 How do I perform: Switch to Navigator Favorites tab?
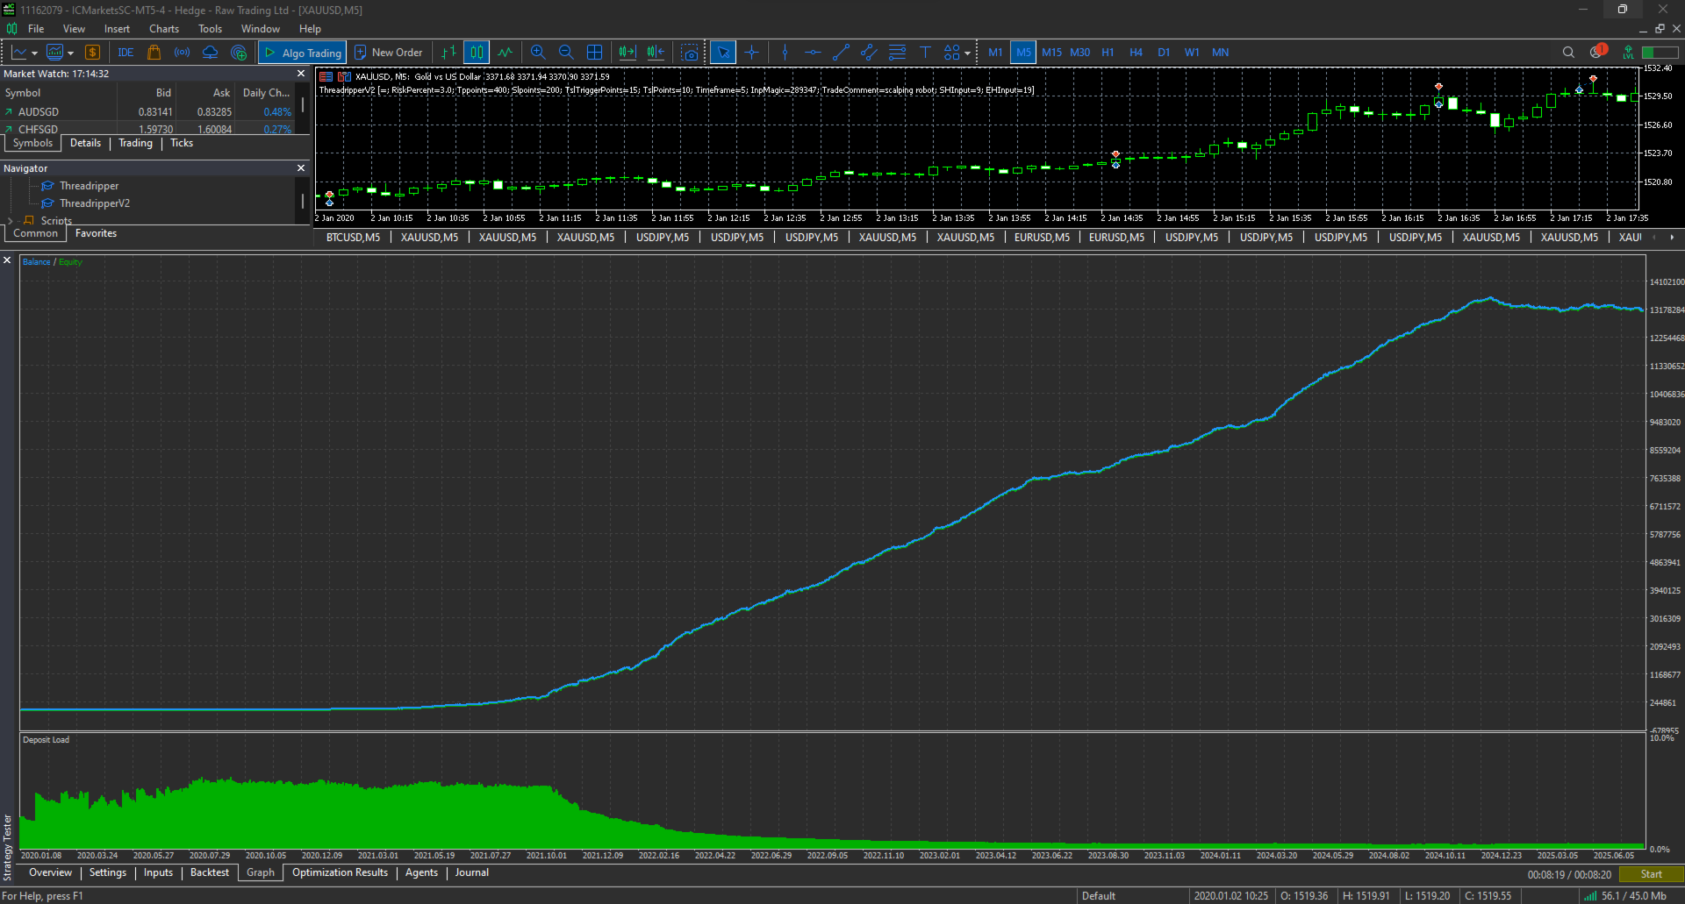tap(96, 233)
